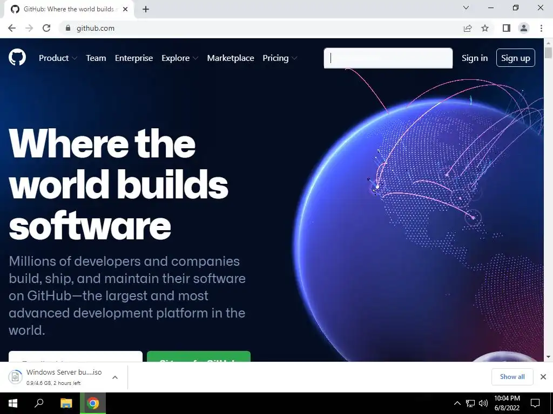Share this page icon in address bar
The image size is (553, 414).
(x=467, y=28)
